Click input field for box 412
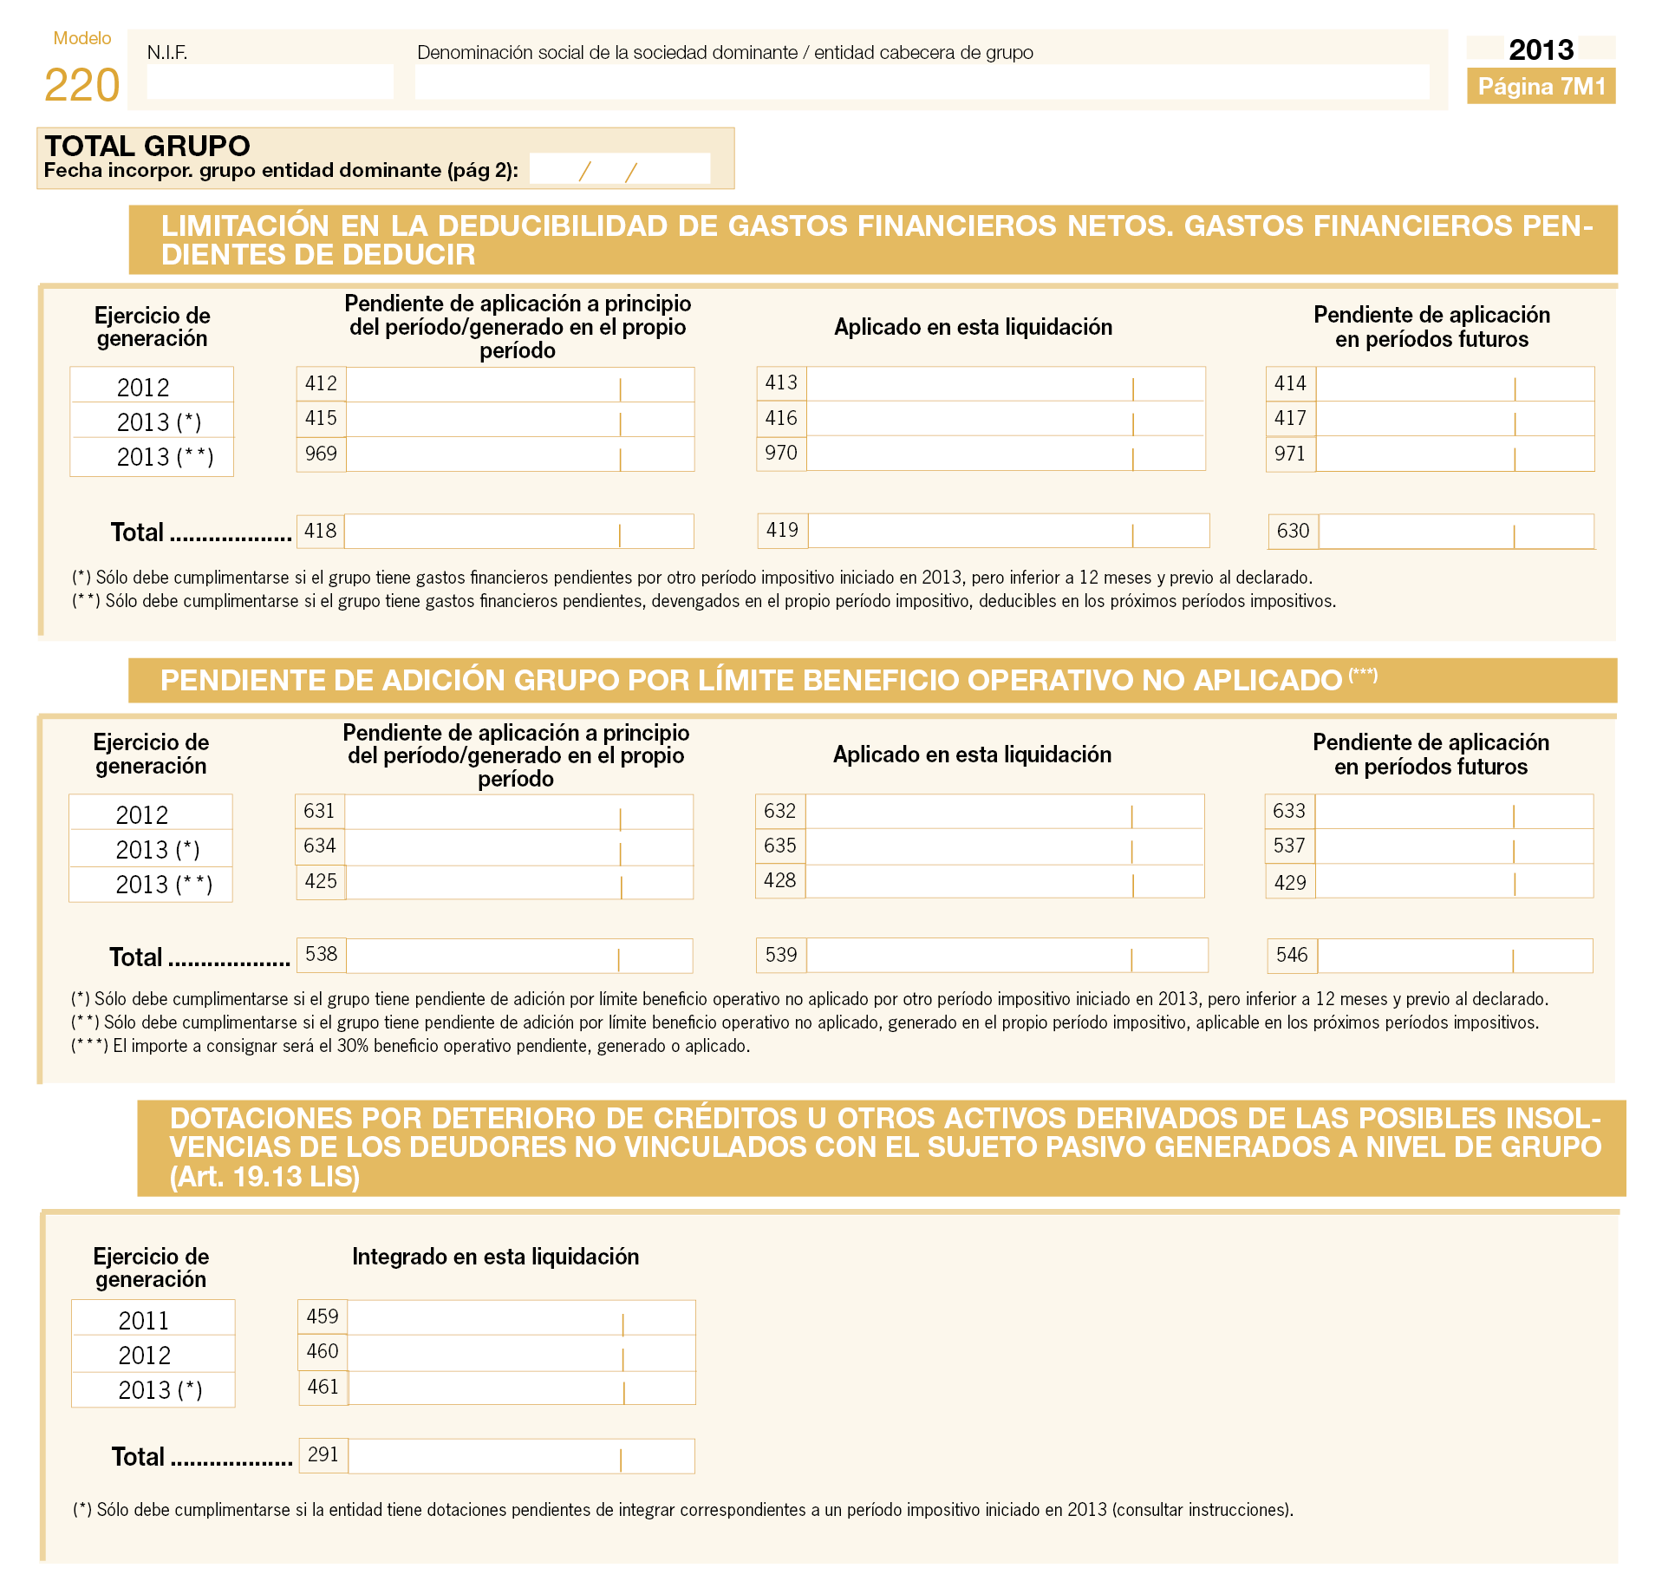This screenshot has height=1581, width=1662. point(520,384)
